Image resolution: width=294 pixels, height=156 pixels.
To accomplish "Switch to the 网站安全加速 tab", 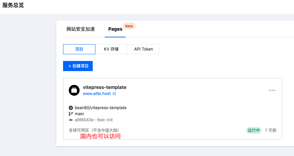I will point(81,29).
